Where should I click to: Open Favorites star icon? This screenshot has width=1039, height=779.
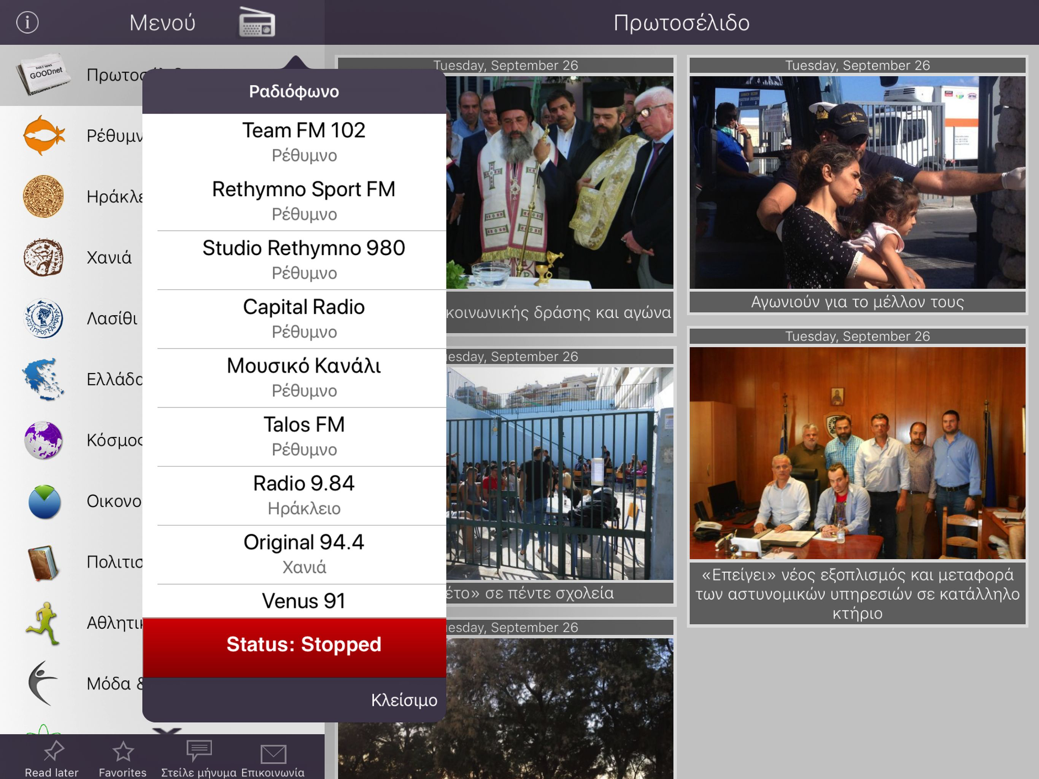[x=123, y=751]
